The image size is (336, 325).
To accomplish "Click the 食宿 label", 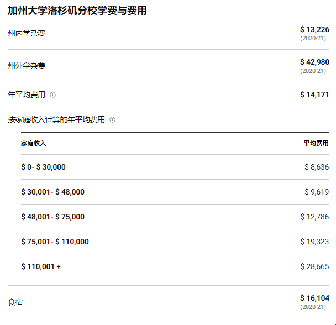I will pyautogui.click(x=15, y=302).
